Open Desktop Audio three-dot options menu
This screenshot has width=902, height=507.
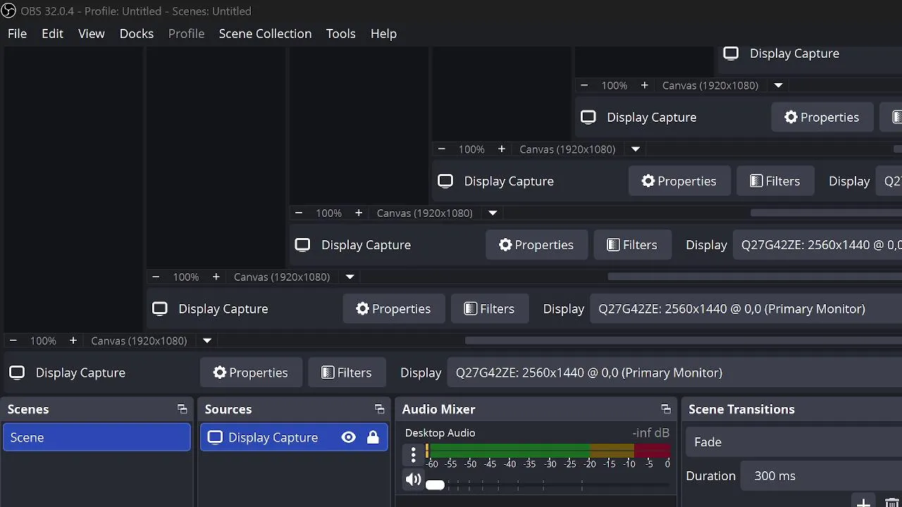(x=414, y=454)
